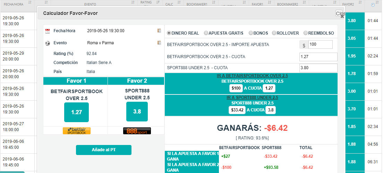Click the Favor 1 odds box 1.27
Image resolution: width=383 pixels, height=173 pixels.
(76, 112)
